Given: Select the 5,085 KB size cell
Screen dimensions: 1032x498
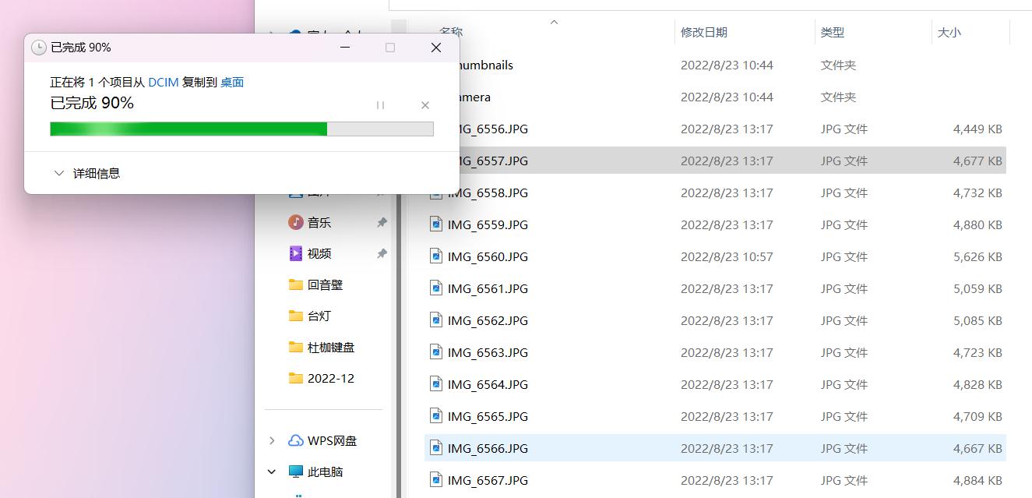Looking at the screenshot, I should 977,320.
